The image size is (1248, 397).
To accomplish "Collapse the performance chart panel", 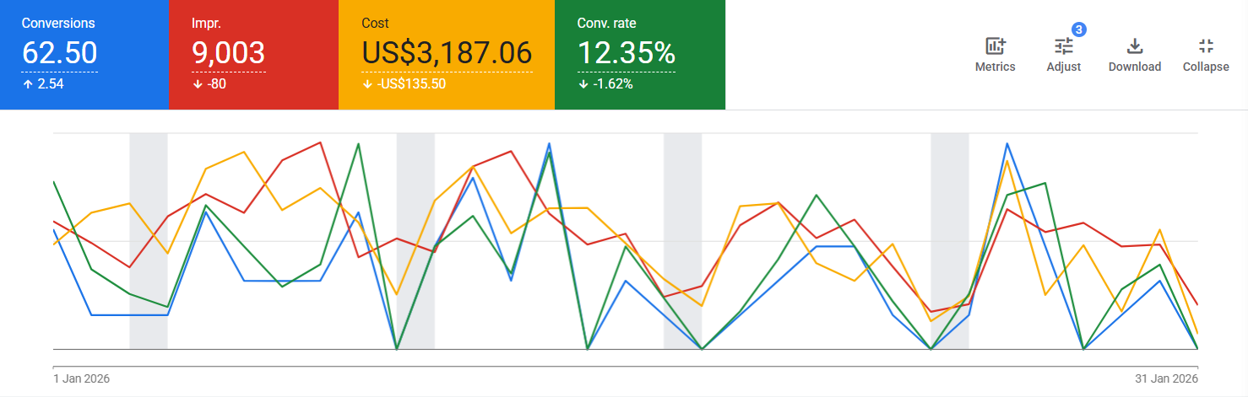I will [1205, 47].
